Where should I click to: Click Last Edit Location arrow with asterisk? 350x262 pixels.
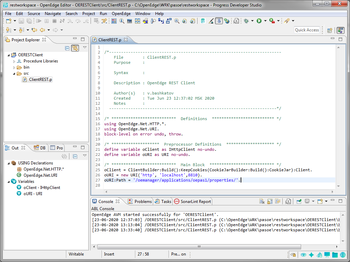34,30
